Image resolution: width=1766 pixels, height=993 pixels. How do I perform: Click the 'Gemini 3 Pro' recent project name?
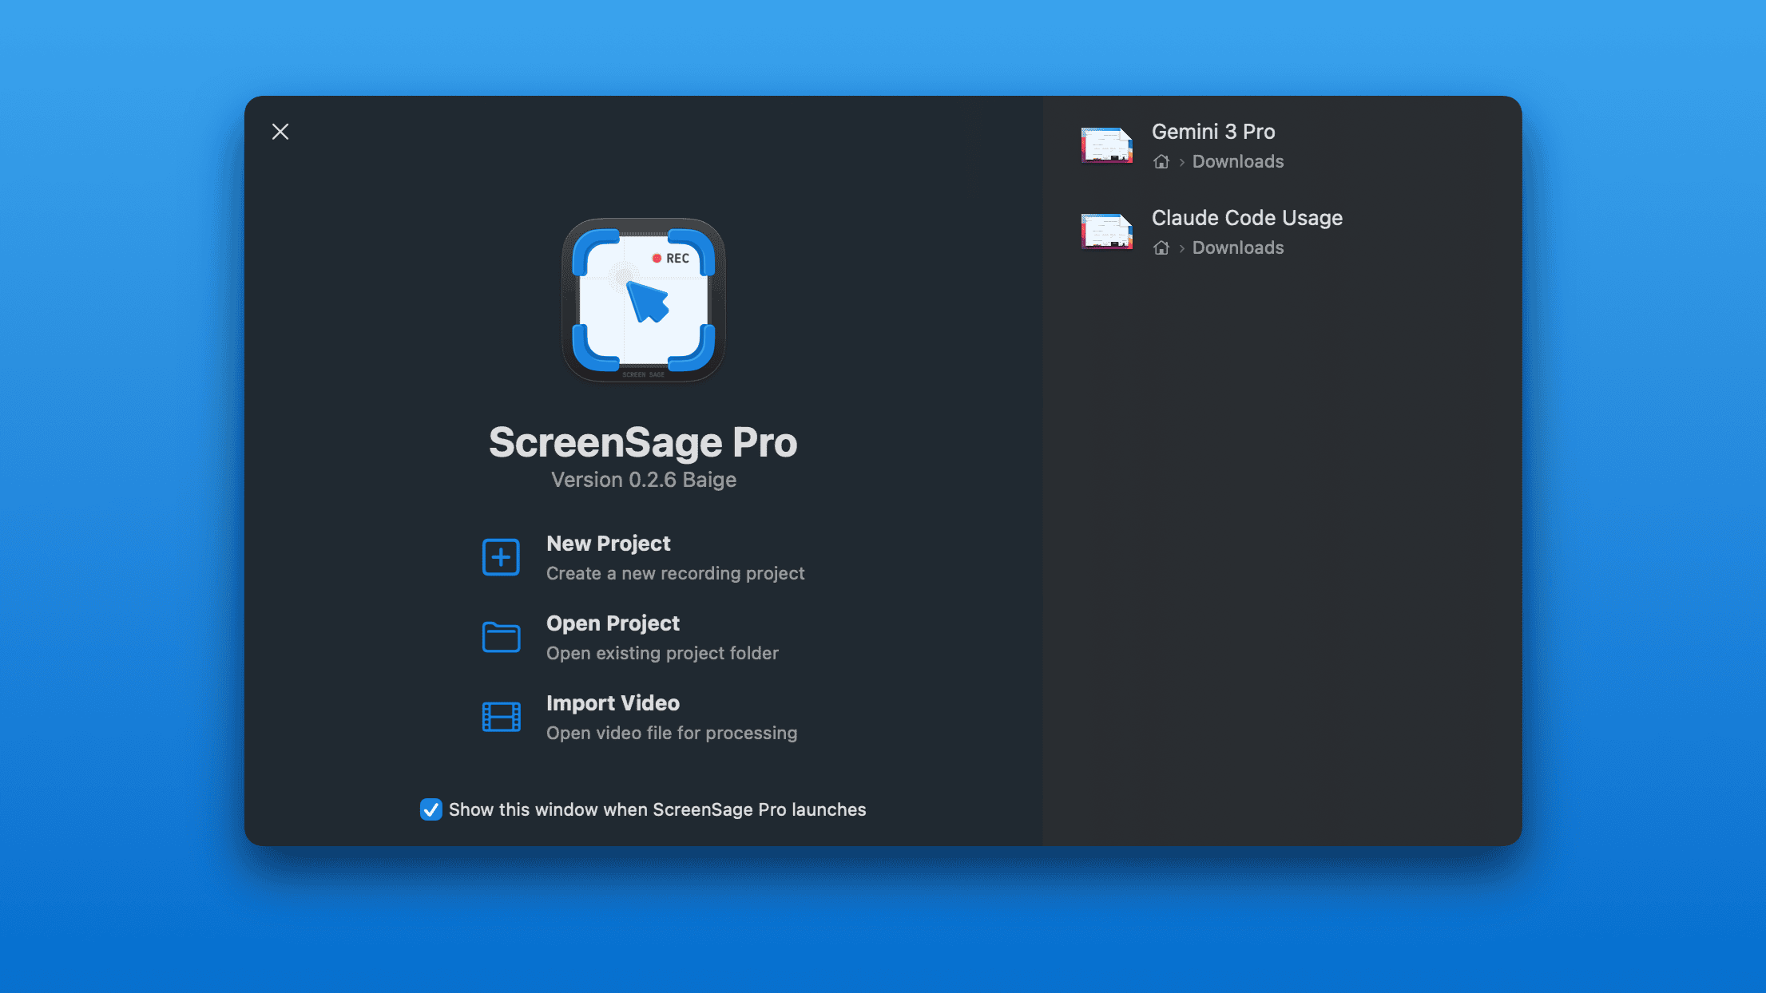1212,132
